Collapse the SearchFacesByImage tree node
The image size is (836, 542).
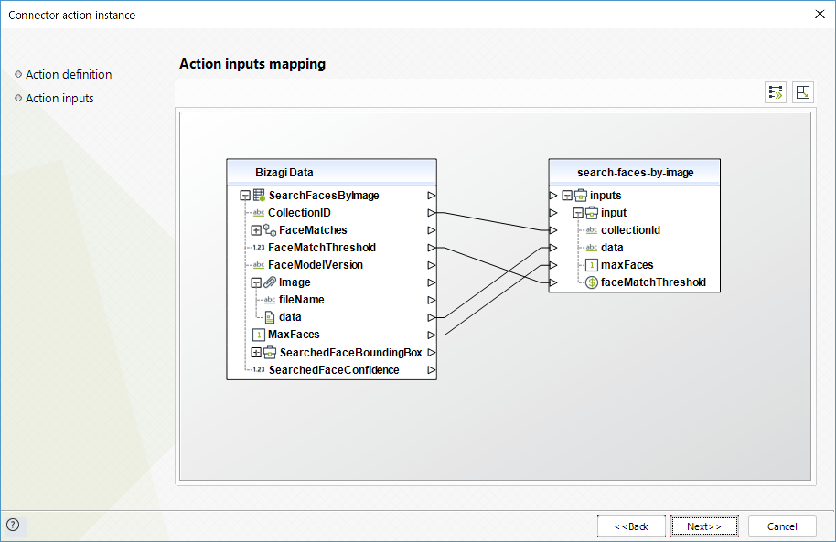click(x=245, y=196)
